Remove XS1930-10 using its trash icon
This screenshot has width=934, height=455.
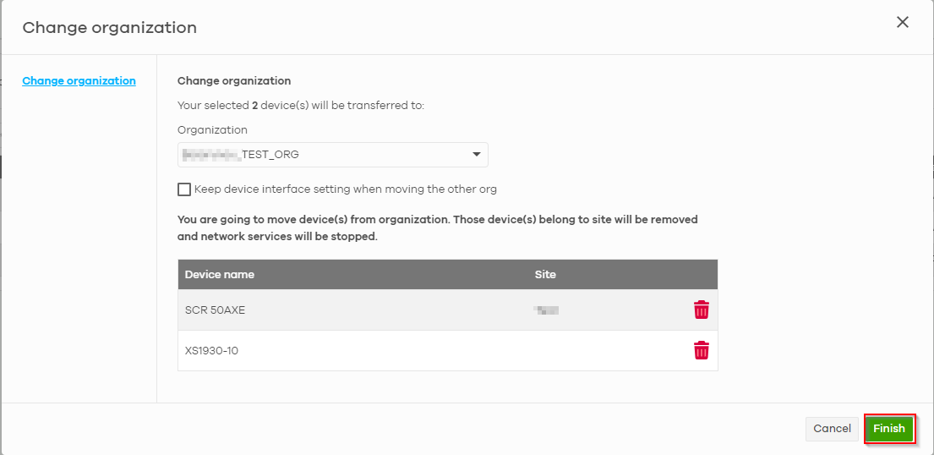[x=701, y=350]
